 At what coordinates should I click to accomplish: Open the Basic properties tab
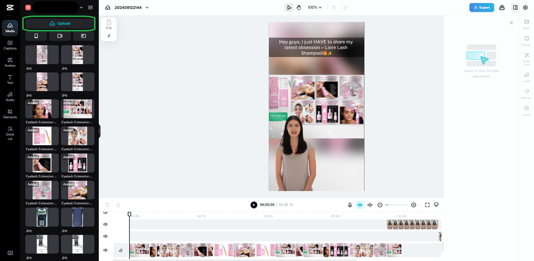(x=526, y=24)
